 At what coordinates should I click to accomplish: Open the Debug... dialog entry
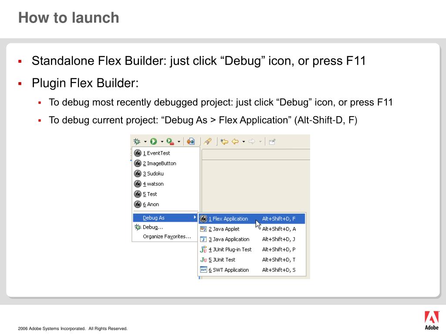165,227
